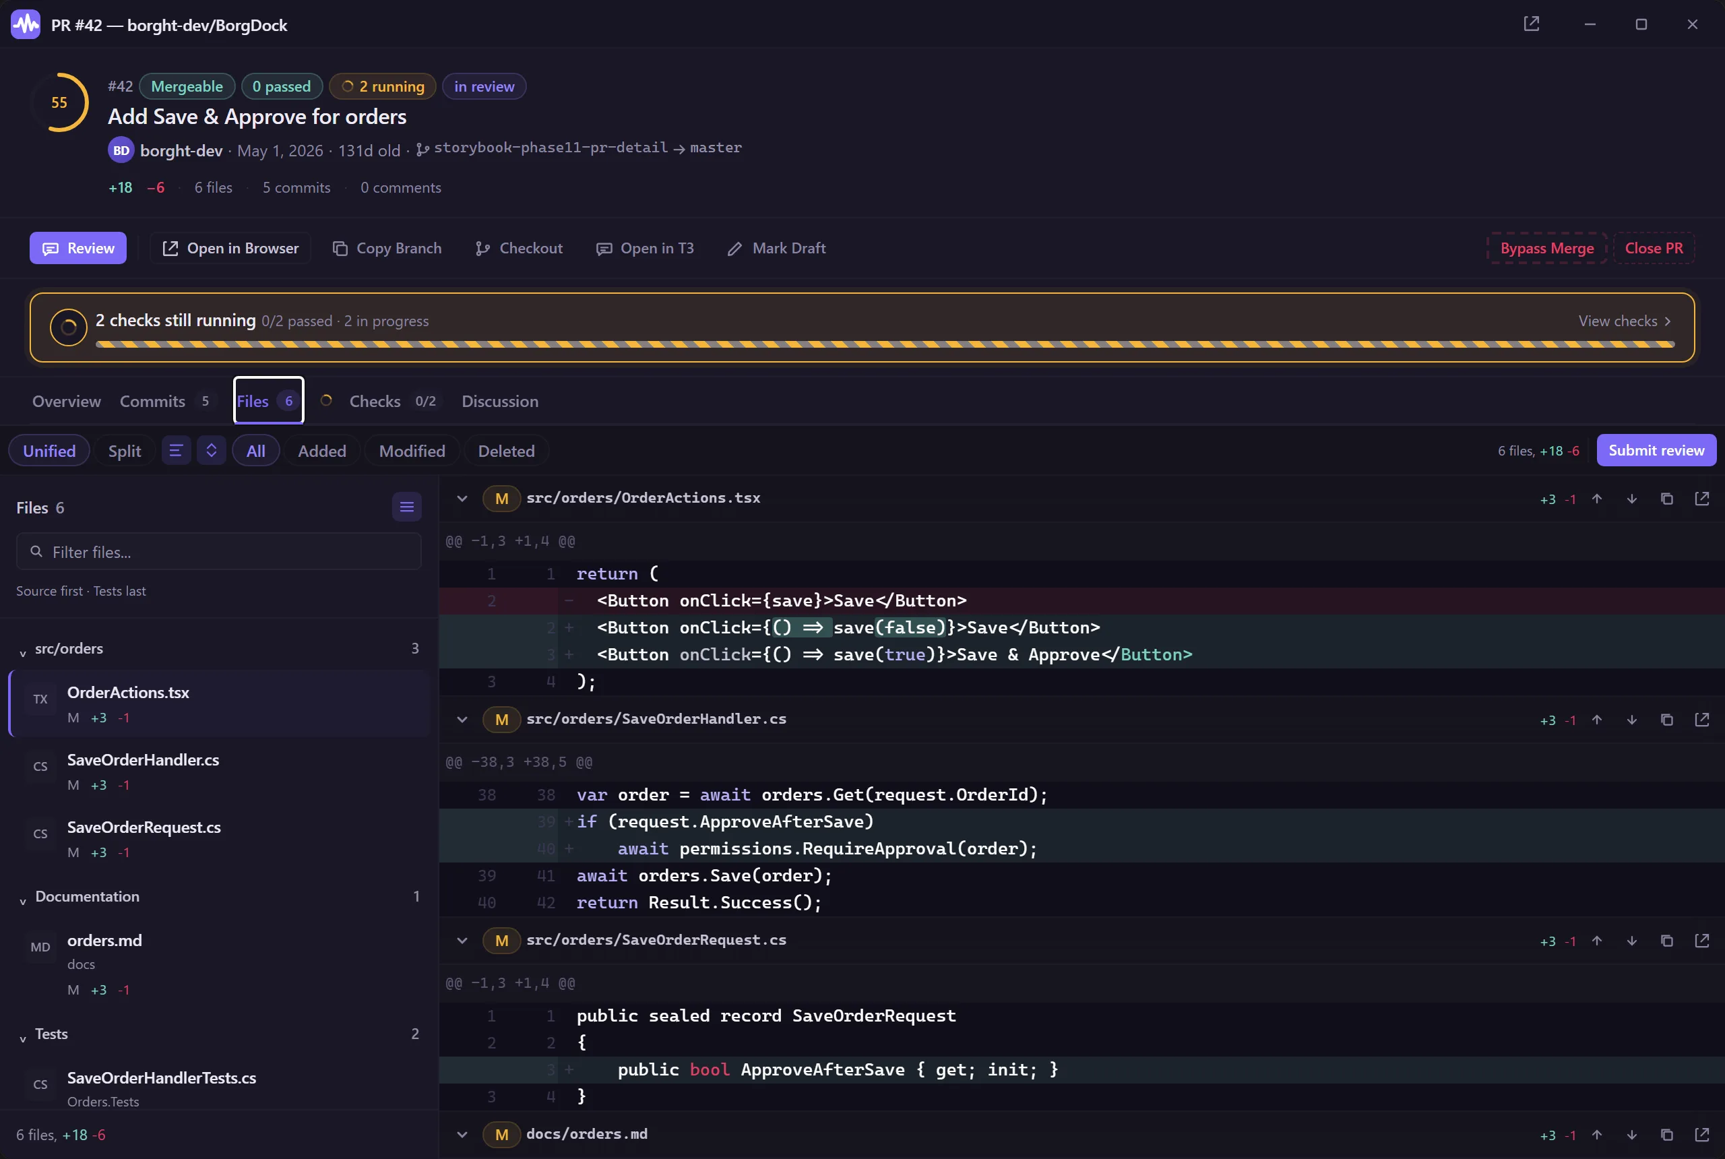
Task: Copy docs/orders.md path icon
Action: pos(1666,1135)
